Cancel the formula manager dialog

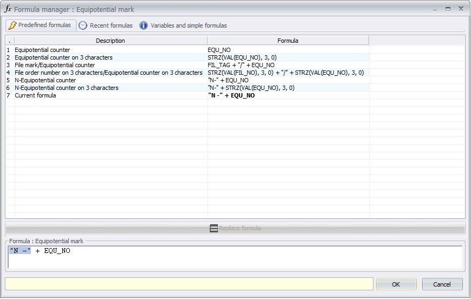[442, 284]
